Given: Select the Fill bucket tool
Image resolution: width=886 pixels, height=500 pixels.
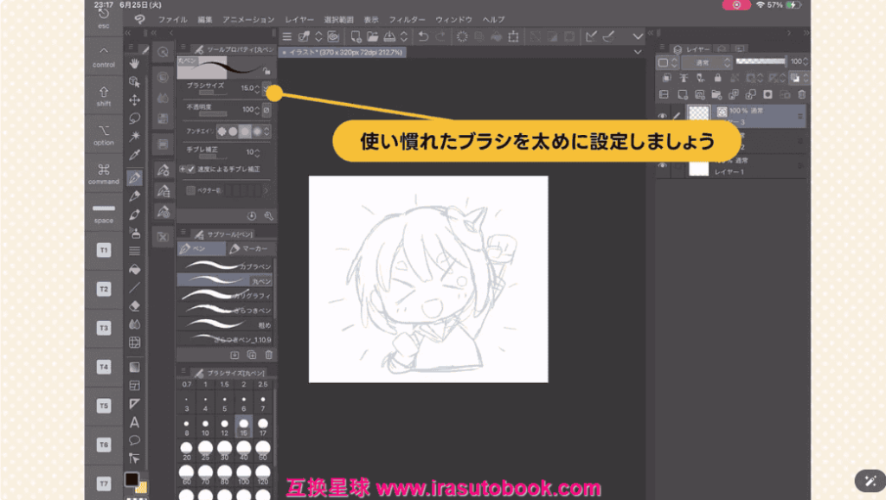Looking at the screenshot, I should coord(134,269).
